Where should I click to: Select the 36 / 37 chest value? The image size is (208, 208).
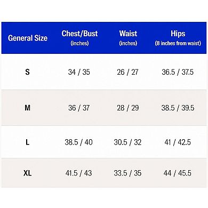coord(79,108)
